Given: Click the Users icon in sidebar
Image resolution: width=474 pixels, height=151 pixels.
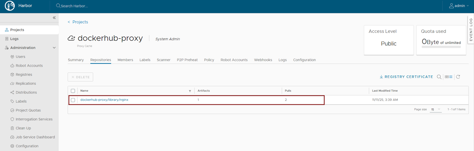Looking at the screenshot, I should tap(12, 57).
